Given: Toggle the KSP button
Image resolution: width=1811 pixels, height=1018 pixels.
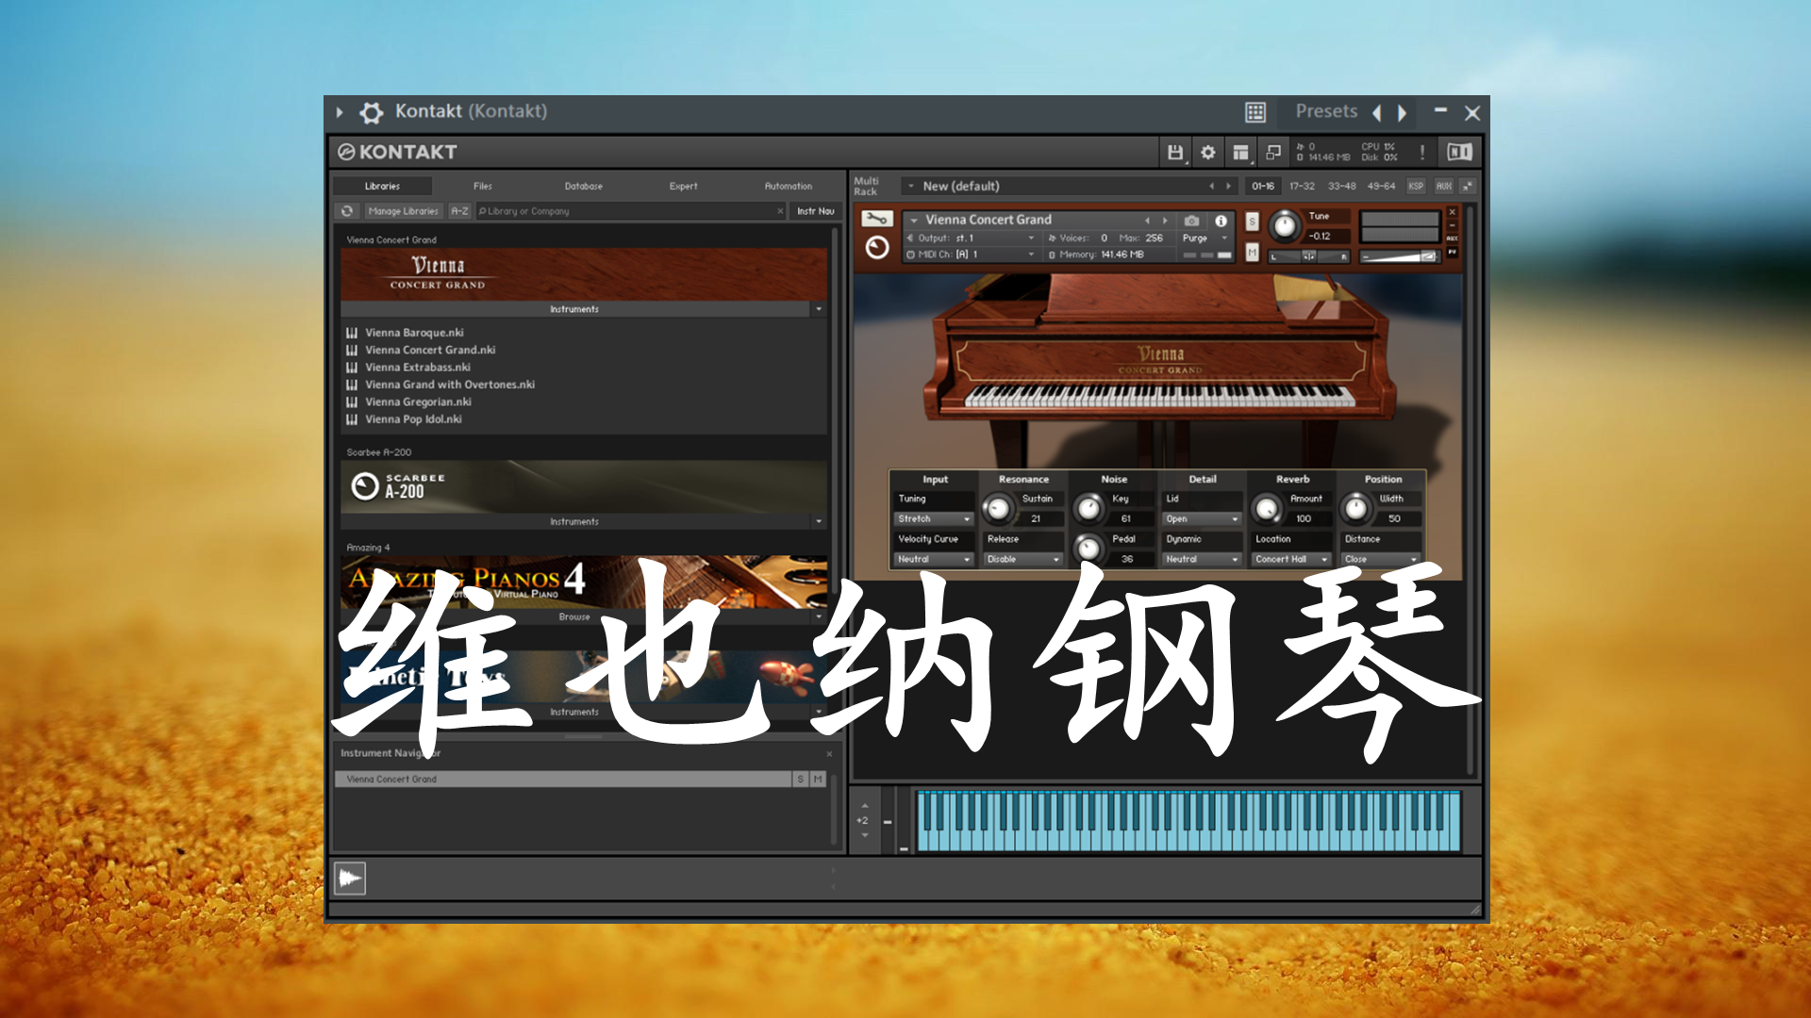Looking at the screenshot, I should click(x=1416, y=187).
